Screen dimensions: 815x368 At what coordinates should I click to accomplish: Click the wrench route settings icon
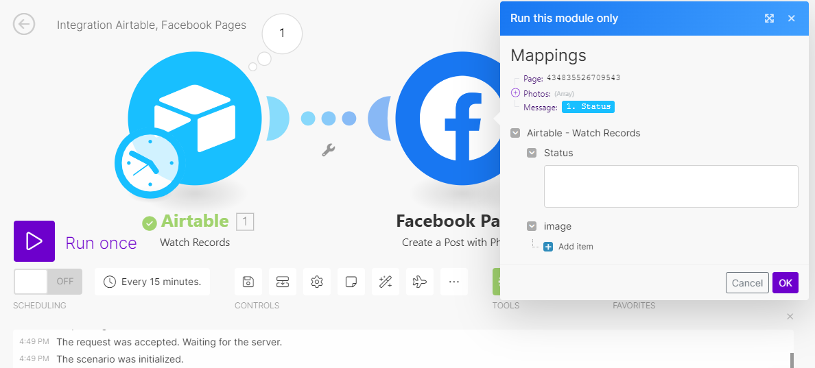(328, 151)
